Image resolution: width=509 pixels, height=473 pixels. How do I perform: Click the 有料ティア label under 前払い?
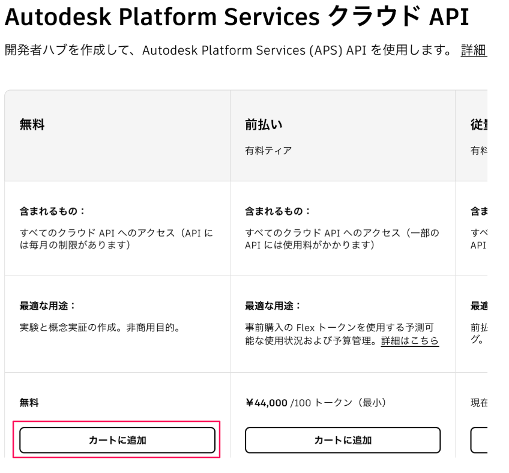point(268,151)
